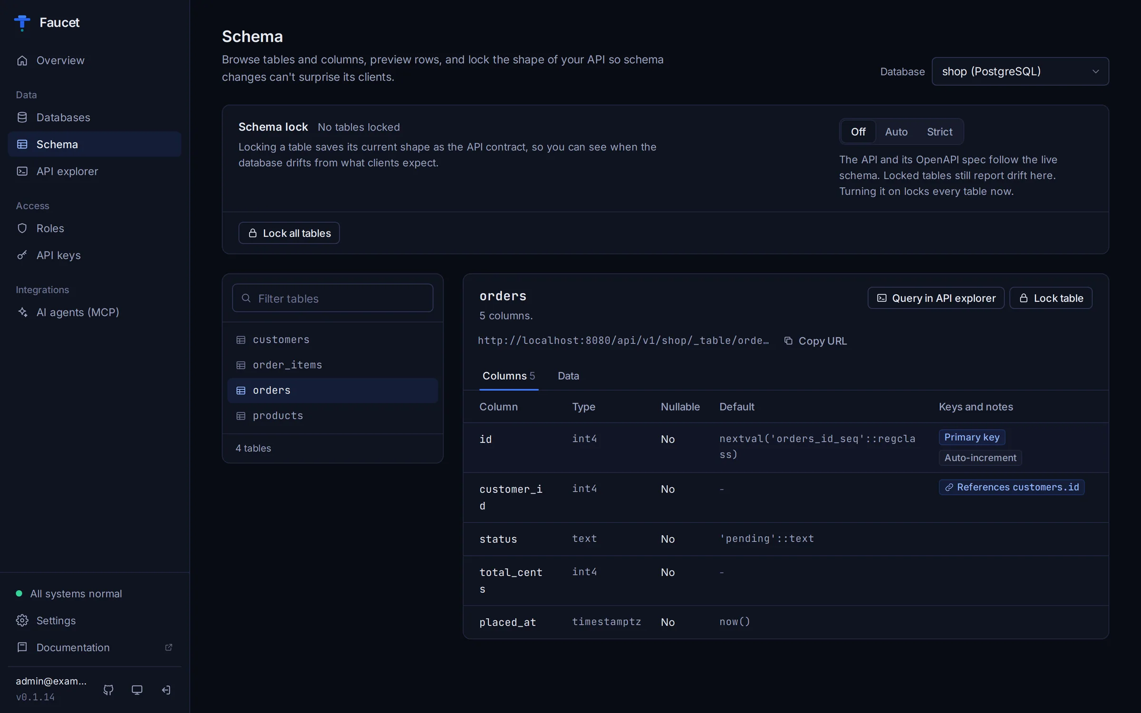The image size is (1141, 713).
Task: Click the References customers.id link badge
Action: (1012, 487)
